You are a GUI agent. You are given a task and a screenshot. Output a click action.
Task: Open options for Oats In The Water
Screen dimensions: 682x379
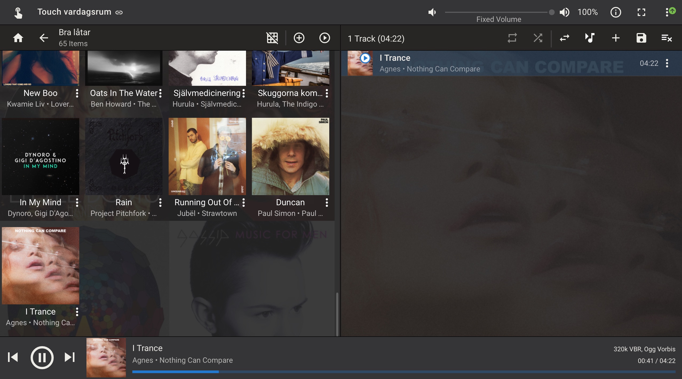tap(160, 93)
